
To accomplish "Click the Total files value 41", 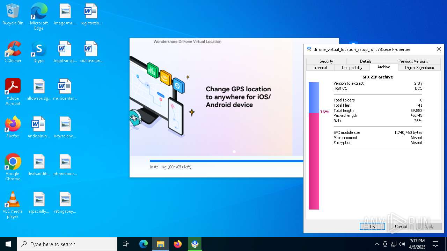I will pyautogui.click(x=420, y=105).
